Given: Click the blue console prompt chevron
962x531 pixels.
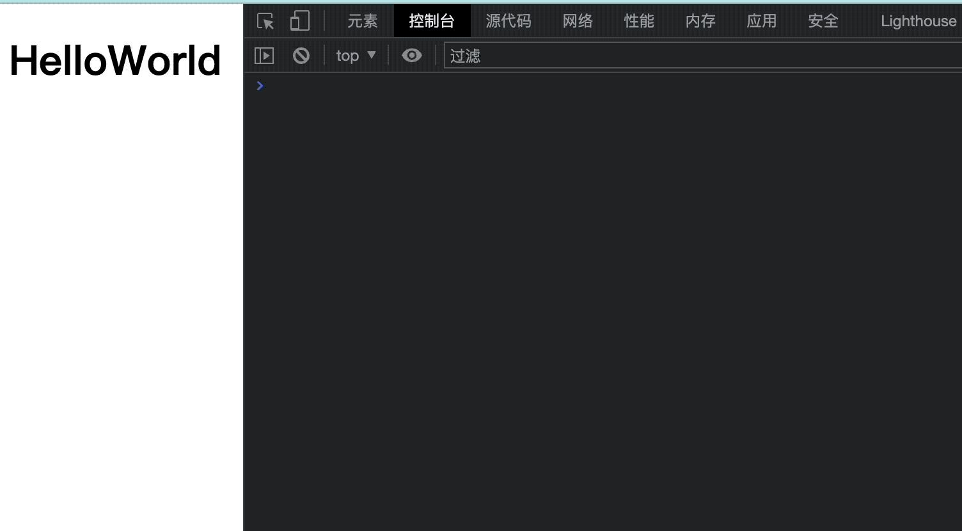Looking at the screenshot, I should point(260,85).
